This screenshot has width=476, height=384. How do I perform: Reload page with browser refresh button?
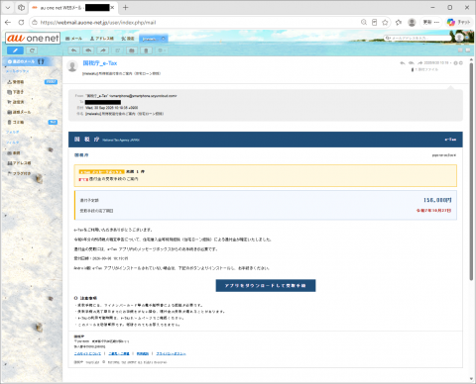pos(21,23)
